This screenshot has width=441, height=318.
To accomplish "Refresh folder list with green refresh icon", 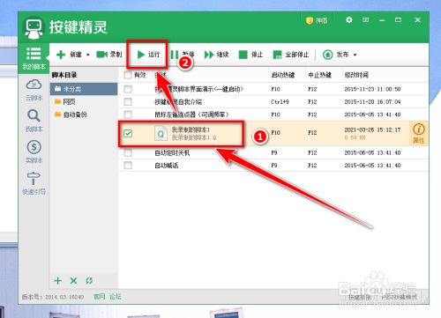I will [89, 281].
